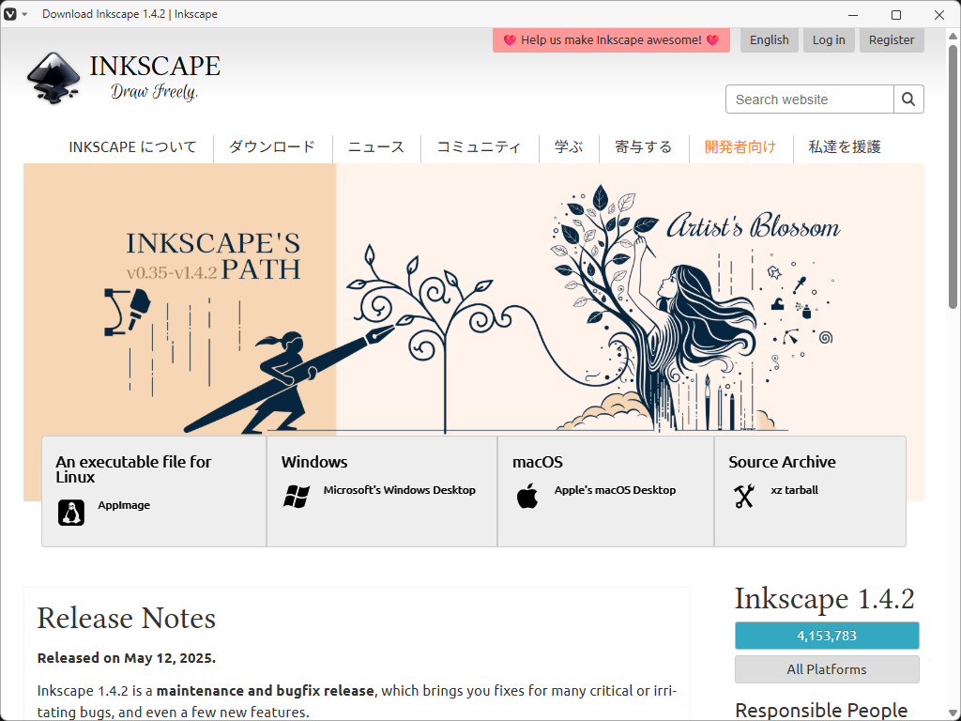
Task: Click the page vertical scrollbar thumb
Action: [x=953, y=176]
